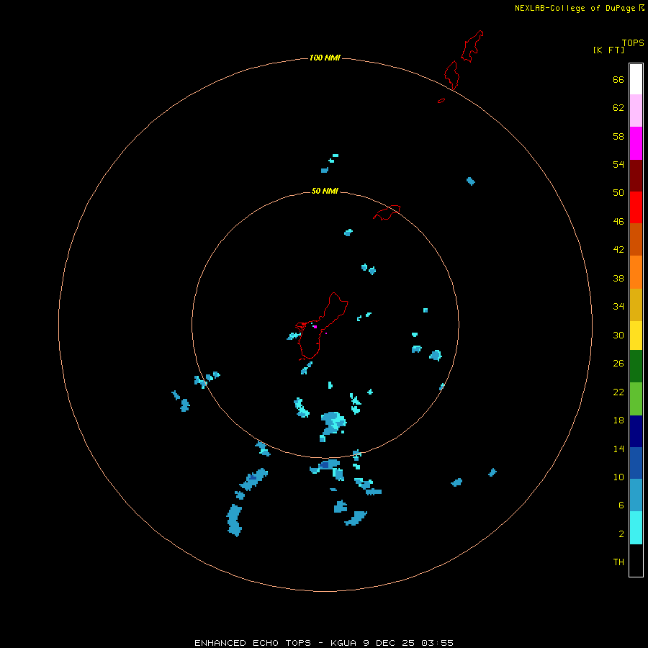Viewport: 648px width, 648px height.
Task: Click the '66' legend value
Action: pyautogui.click(x=618, y=79)
